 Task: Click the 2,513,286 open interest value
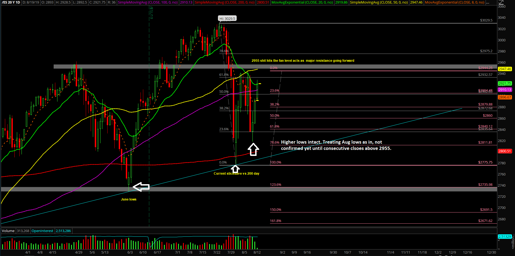(63, 231)
